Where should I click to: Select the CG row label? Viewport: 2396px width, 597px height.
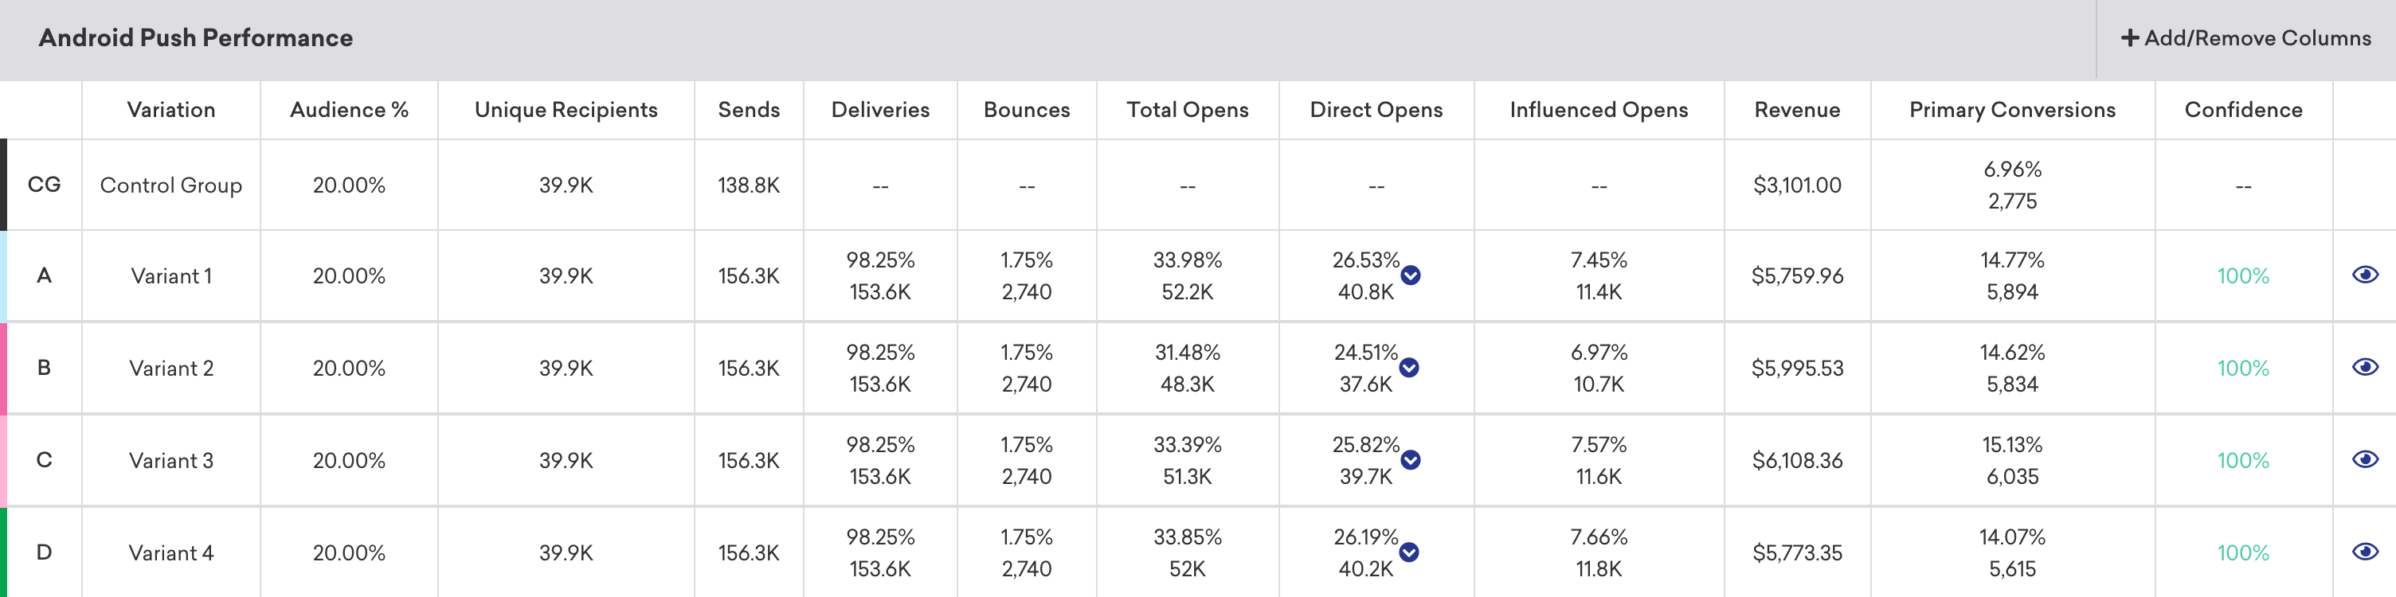click(x=44, y=184)
